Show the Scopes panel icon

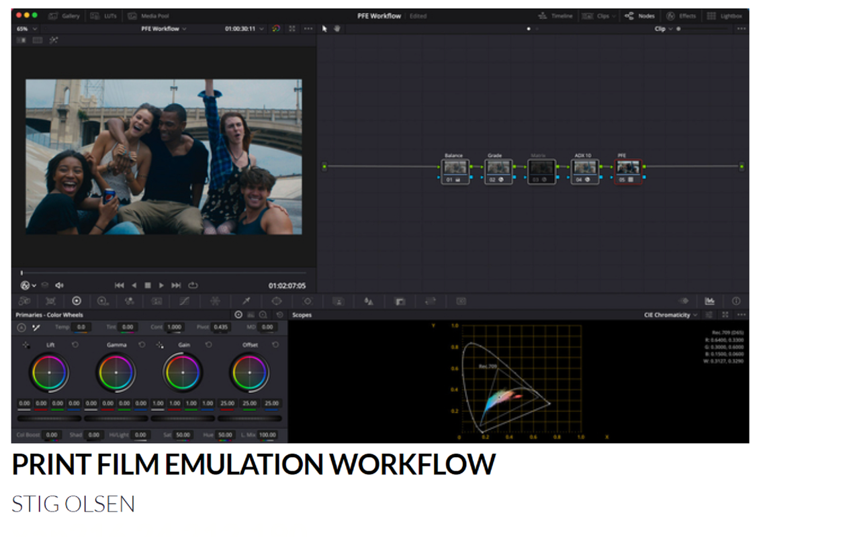pos(710,301)
